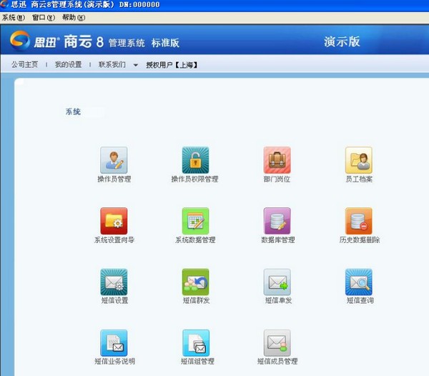Image resolution: width=429 pixels, height=376 pixels.
Task: Open the 短信成员管理 icon
Action: click(277, 343)
